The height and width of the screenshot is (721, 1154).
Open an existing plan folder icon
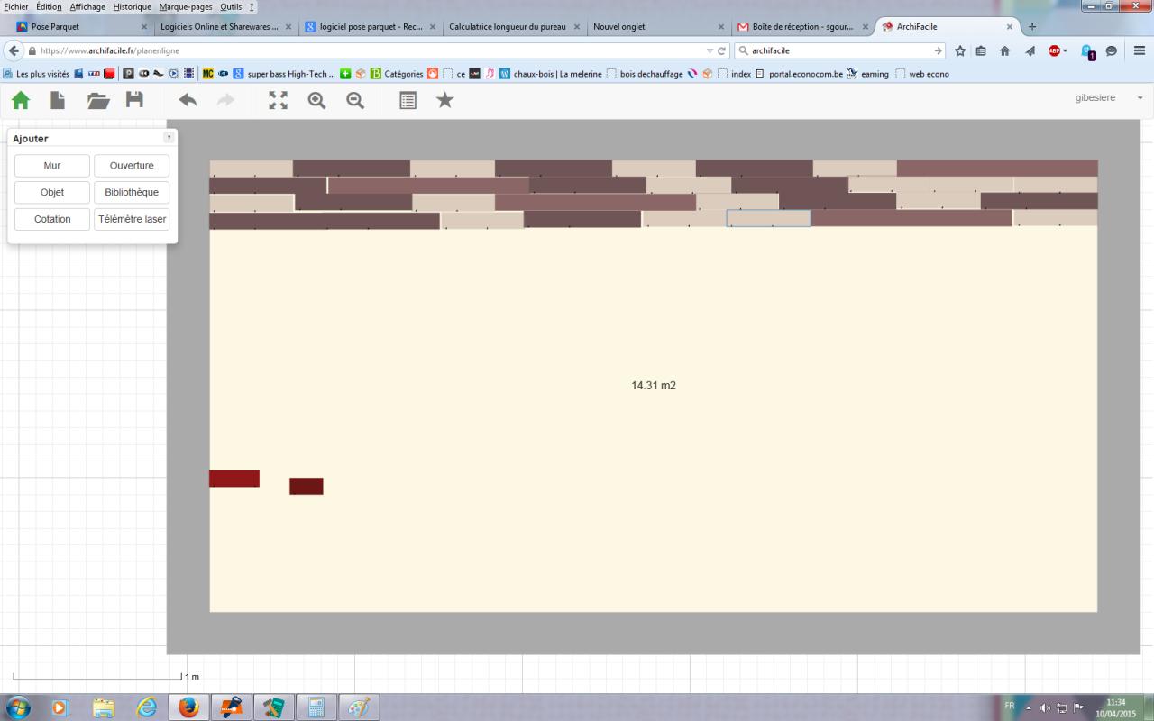pos(97,100)
